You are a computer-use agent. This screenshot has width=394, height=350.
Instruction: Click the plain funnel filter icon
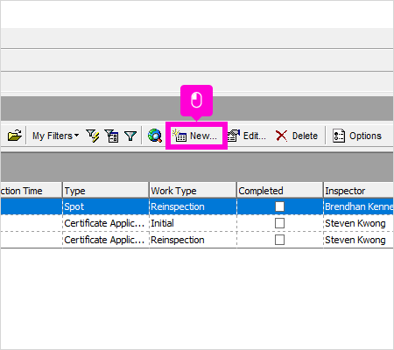point(130,136)
